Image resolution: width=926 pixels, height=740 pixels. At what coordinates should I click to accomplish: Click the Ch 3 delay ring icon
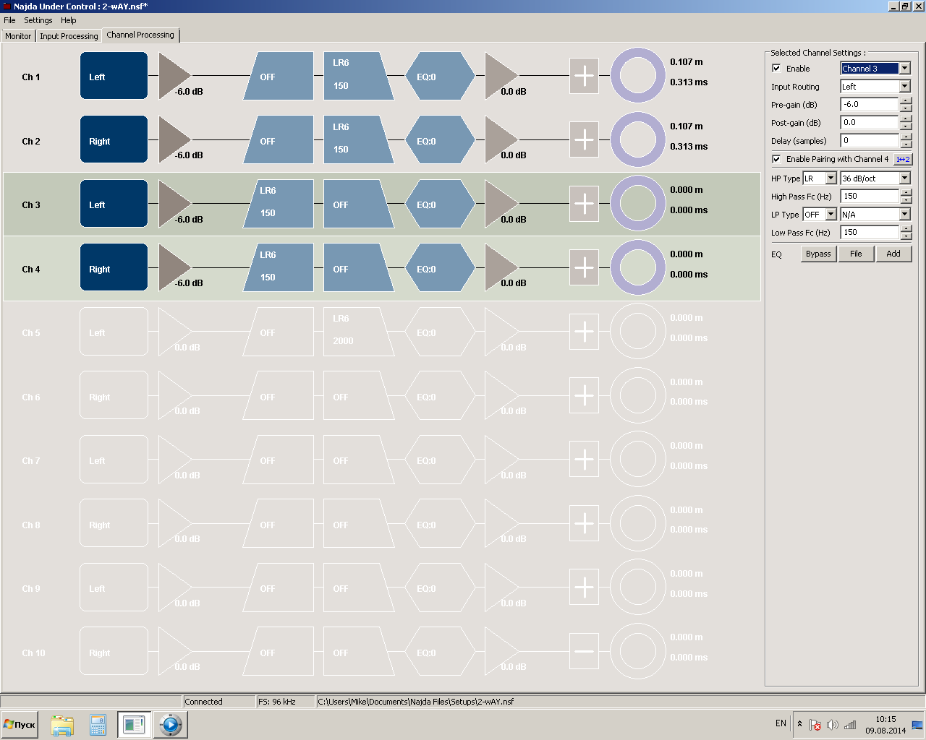pos(638,204)
